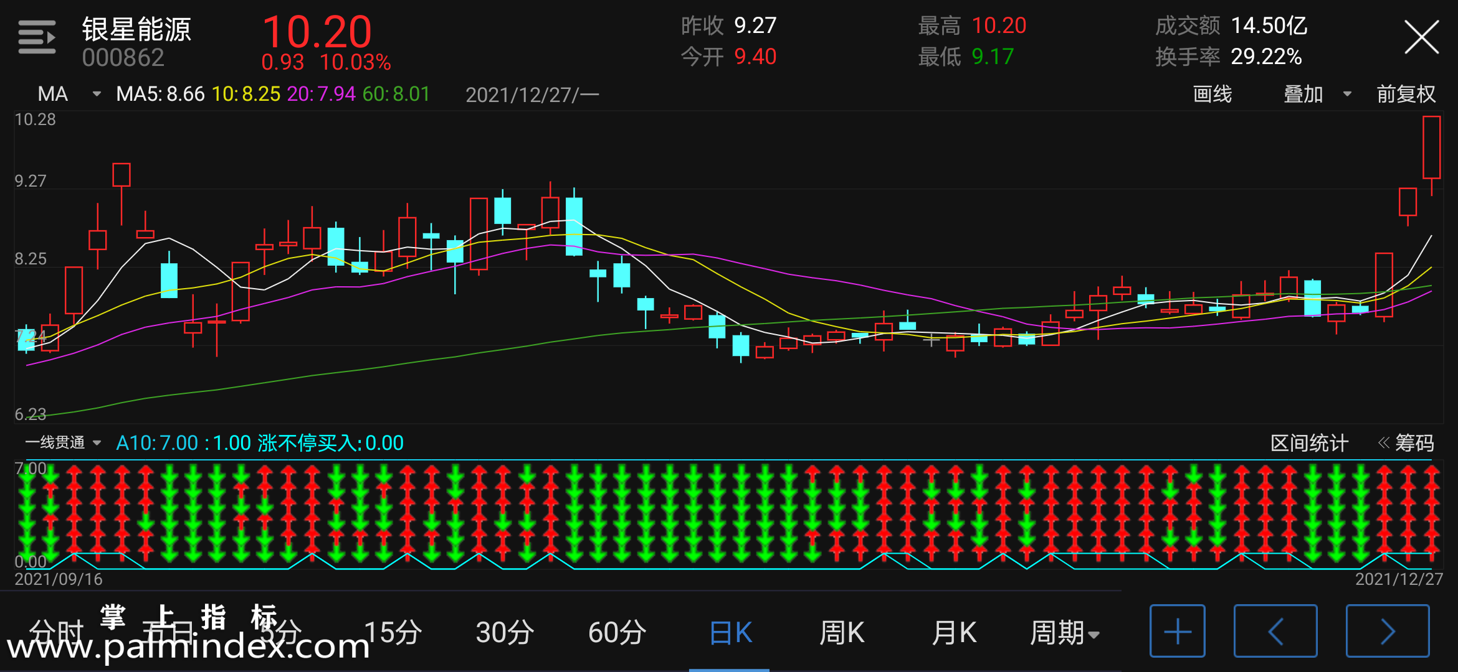Tap the start date 2021/09/16 label
The width and height of the screenshot is (1458, 672).
[x=59, y=579]
